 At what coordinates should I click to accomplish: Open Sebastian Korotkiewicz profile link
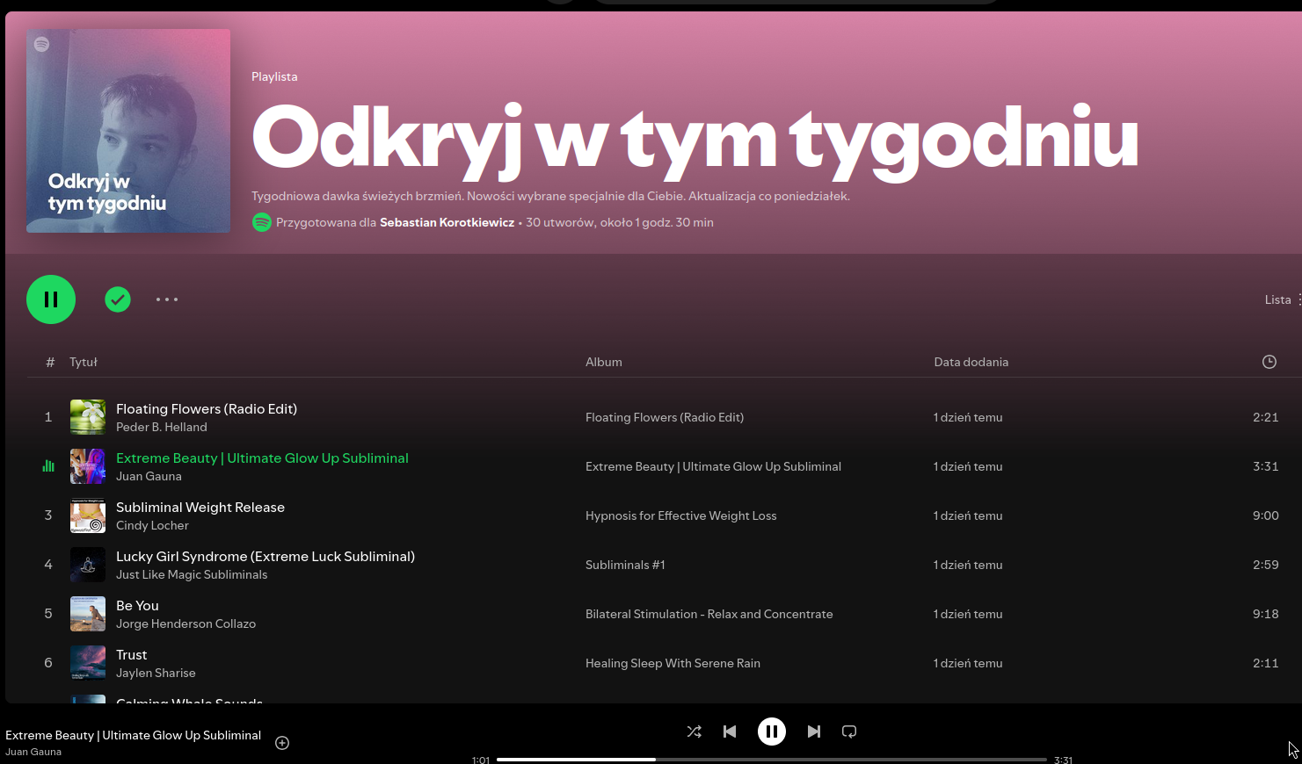point(447,223)
